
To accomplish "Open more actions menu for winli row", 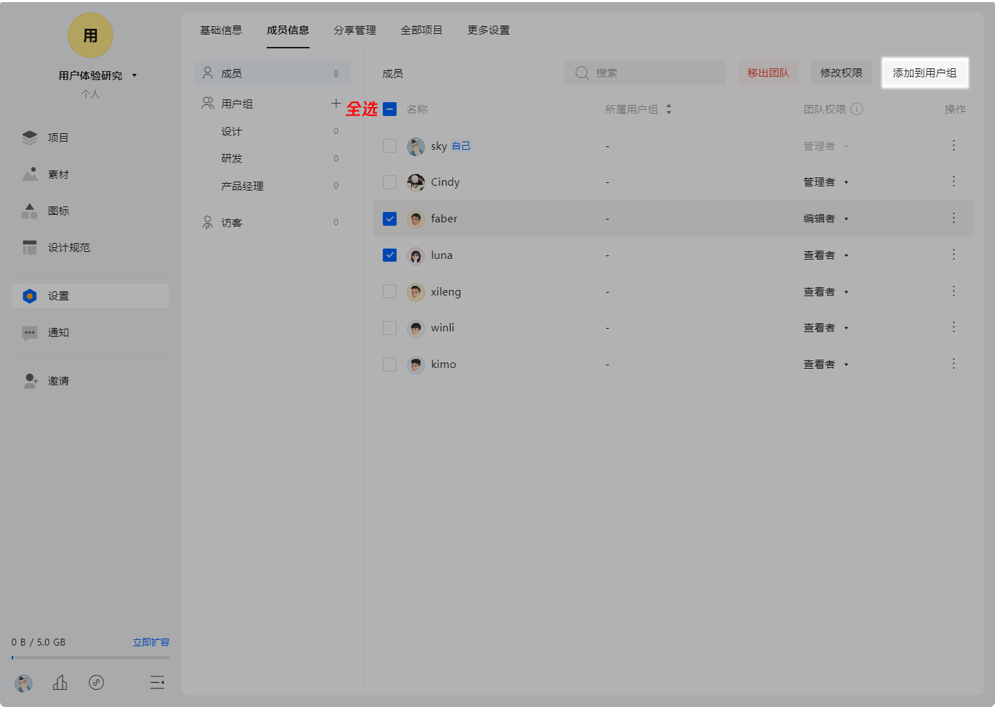I will [x=954, y=327].
